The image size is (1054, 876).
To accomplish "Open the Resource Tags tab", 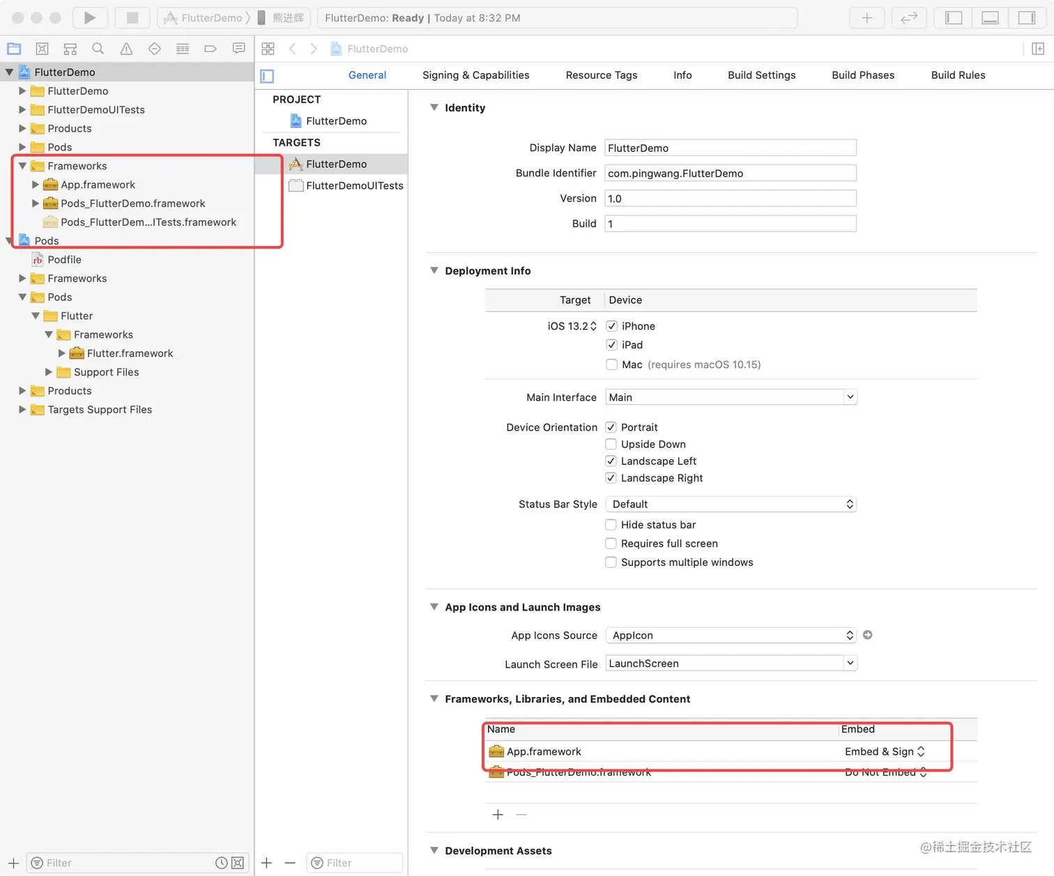I will (602, 75).
